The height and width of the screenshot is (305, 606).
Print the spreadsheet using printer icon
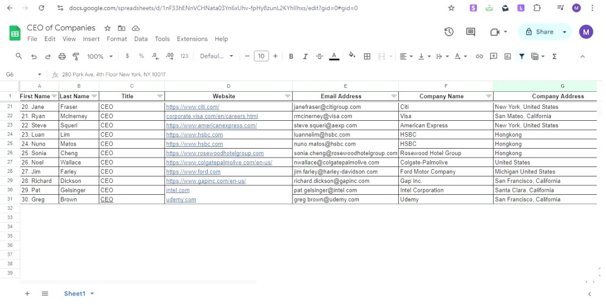click(62, 56)
